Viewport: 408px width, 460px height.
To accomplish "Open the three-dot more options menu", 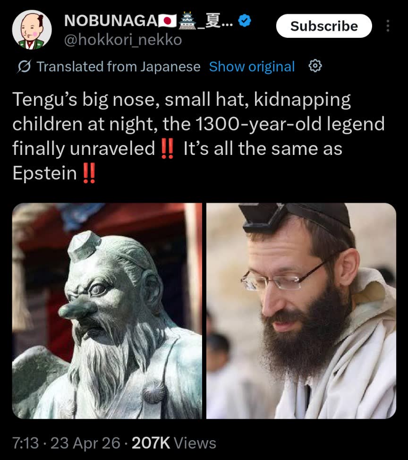I will 388,26.
